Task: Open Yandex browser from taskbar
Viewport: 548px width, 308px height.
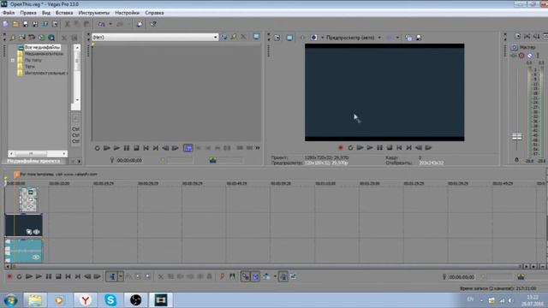Action: click(86, 300)
